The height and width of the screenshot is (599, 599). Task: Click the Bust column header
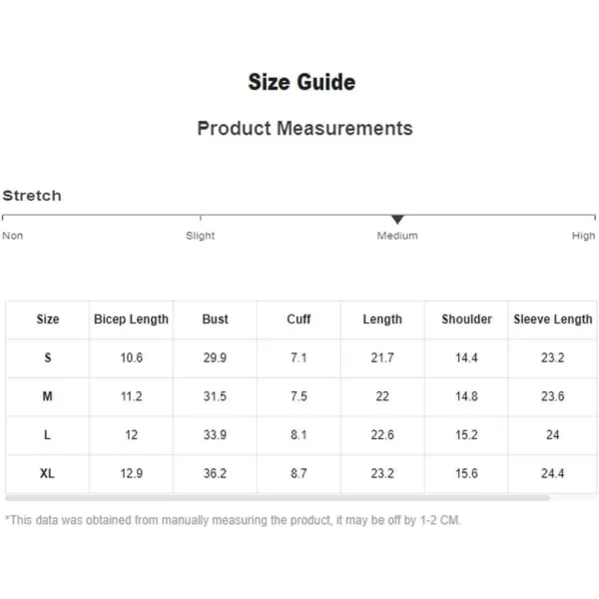click(215, 319)
